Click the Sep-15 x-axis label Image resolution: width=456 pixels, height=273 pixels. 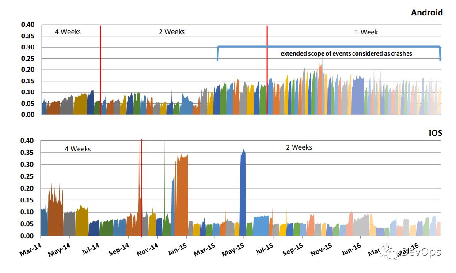tap(293, 250)
